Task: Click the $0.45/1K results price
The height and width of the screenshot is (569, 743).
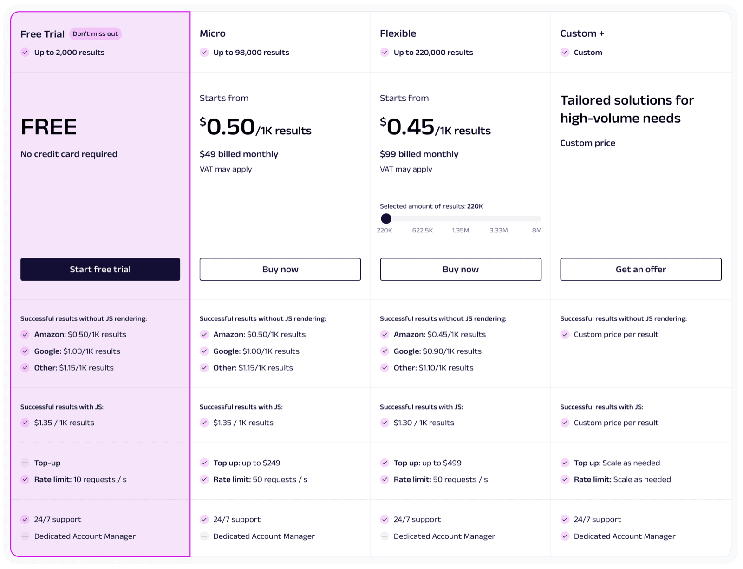Action: pyautogui.click(x=435, y=127)
